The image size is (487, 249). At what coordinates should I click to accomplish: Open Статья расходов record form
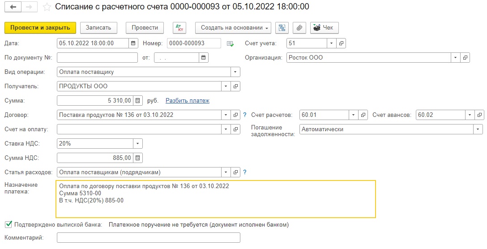click(235, 172)
